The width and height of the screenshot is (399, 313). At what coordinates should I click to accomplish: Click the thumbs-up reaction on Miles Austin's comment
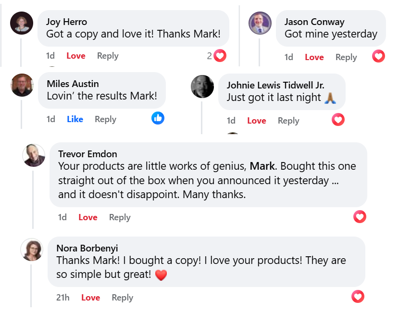[x=158, y=118]
